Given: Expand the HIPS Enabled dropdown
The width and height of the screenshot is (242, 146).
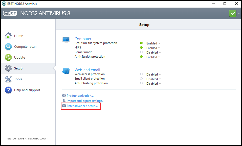Looking at the screenshot, I should pos(153,48).
